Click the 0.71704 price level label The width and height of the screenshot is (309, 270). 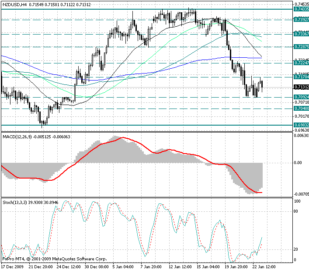point(301,77)
